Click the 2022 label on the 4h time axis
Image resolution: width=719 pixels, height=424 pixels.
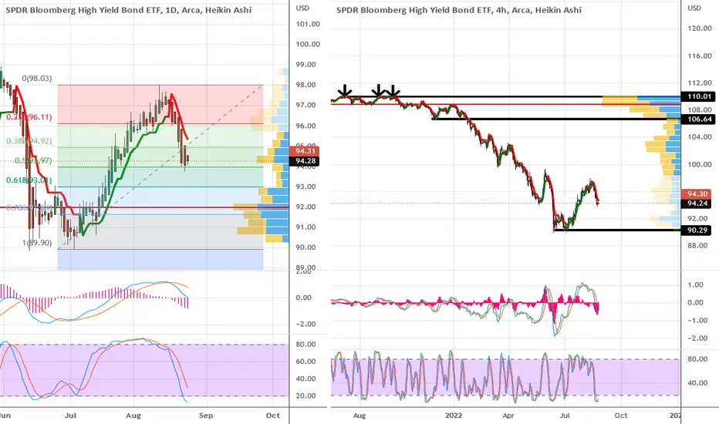click(454, 416)
